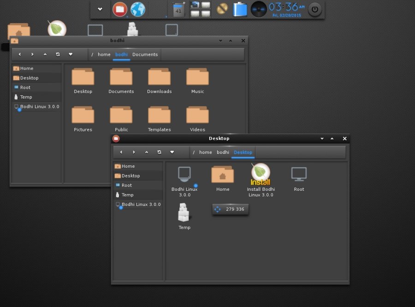Viewport: 415px width, 307px height.
Task: Select Bodhi Linux 3.0.0 drive icon
Action: click(x=184, y=181)
